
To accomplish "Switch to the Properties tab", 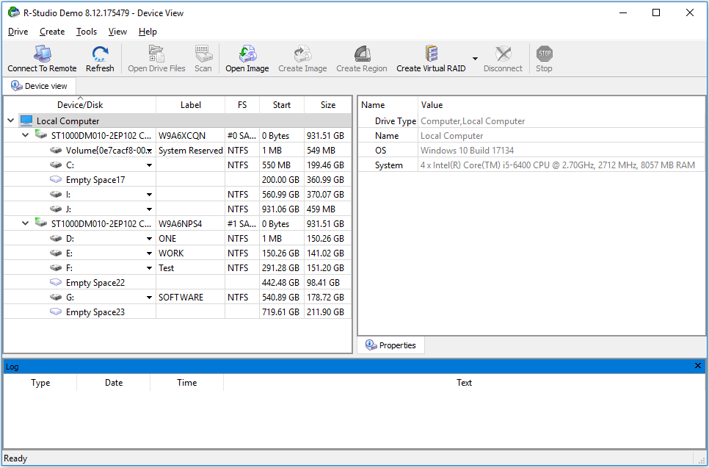I will click(x=391, y=345).
